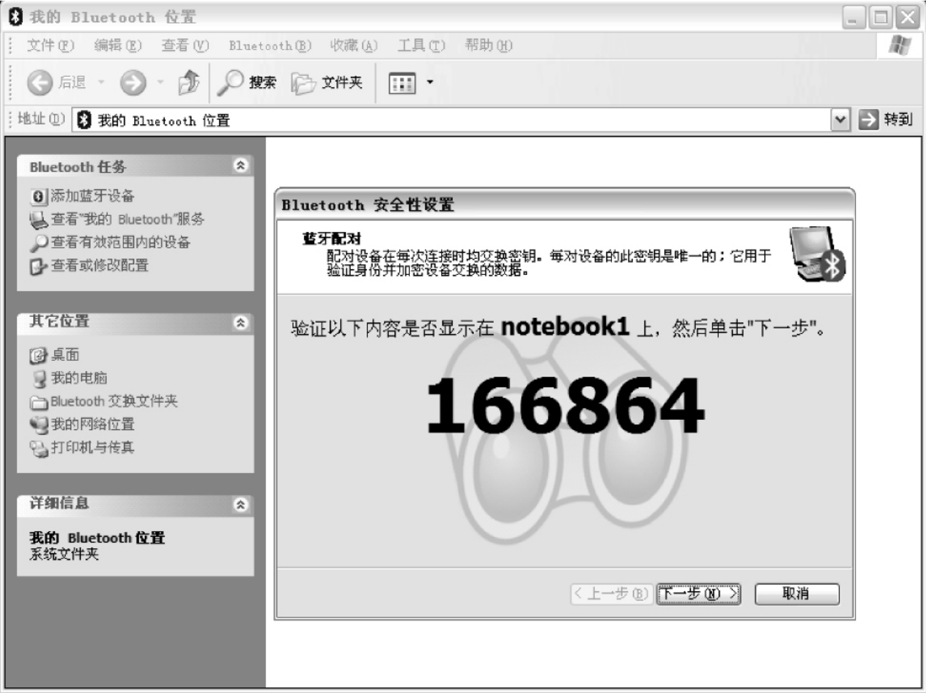Click the 下一步(N) button
The width and height of the screenshot is (926, 693).
[x=698, y=594]
